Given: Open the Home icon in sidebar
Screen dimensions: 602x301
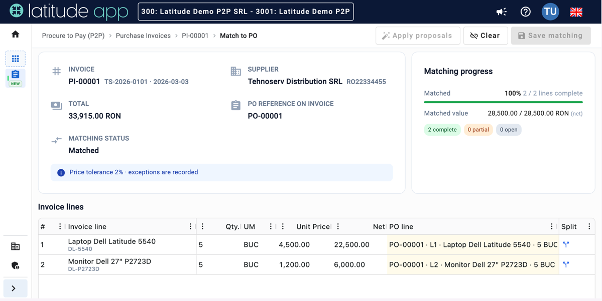Looking at the screenshot, I should [16, 35].
